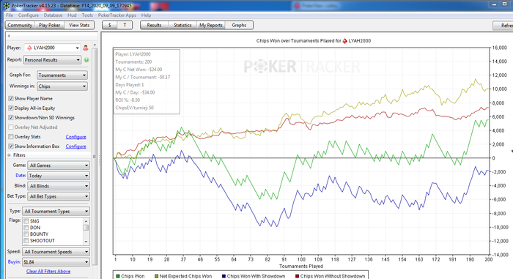This screenshot has height=279, width=513.
Task: Select the $ cash games button
Action: [x=110, y=25]
